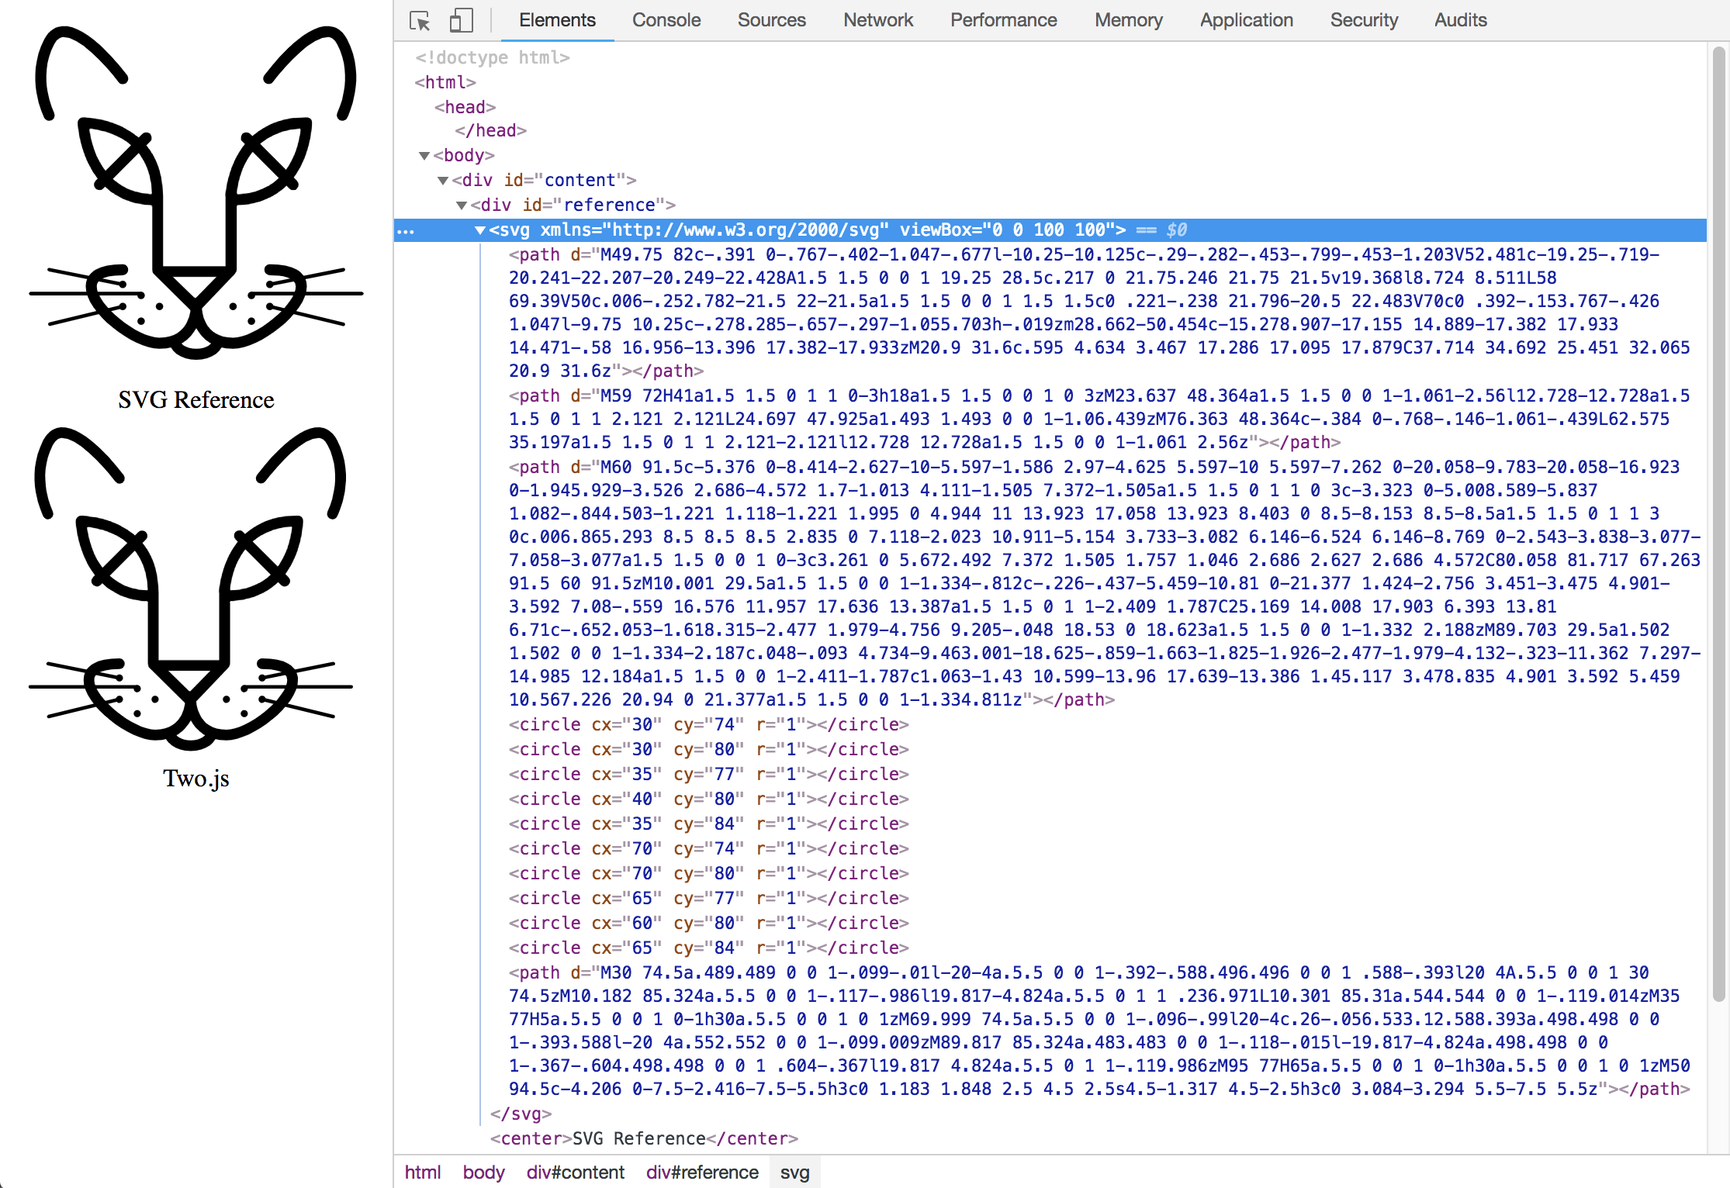Open the Sources panel
1730x1188 pixels.
pyautogui.click(x=771, y=20)
